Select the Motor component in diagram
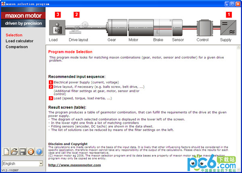The width and height of the screenshot is (242, 173). point(141,27)
